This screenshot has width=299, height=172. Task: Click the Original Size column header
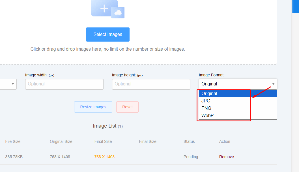coord(61,141)
